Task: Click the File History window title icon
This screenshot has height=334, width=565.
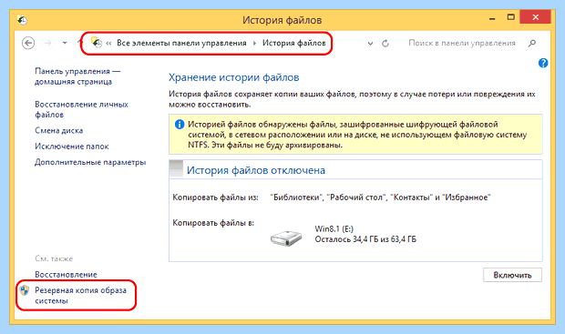Action: click(23, 20)
